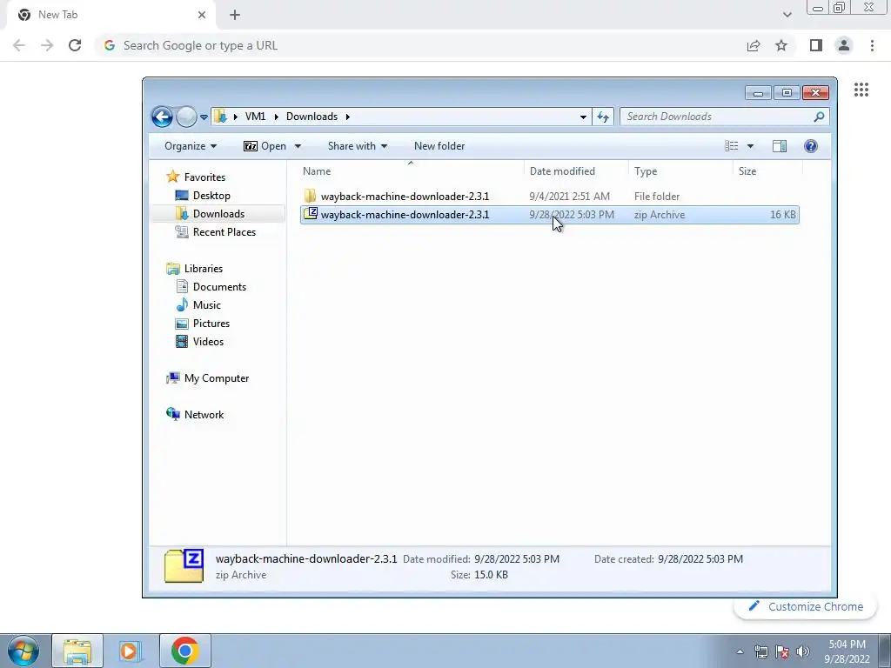Click the Downloads breadcrumb in address bar
Image resolution: width=891 pixels, height=668 pixels.
point(312,117)
